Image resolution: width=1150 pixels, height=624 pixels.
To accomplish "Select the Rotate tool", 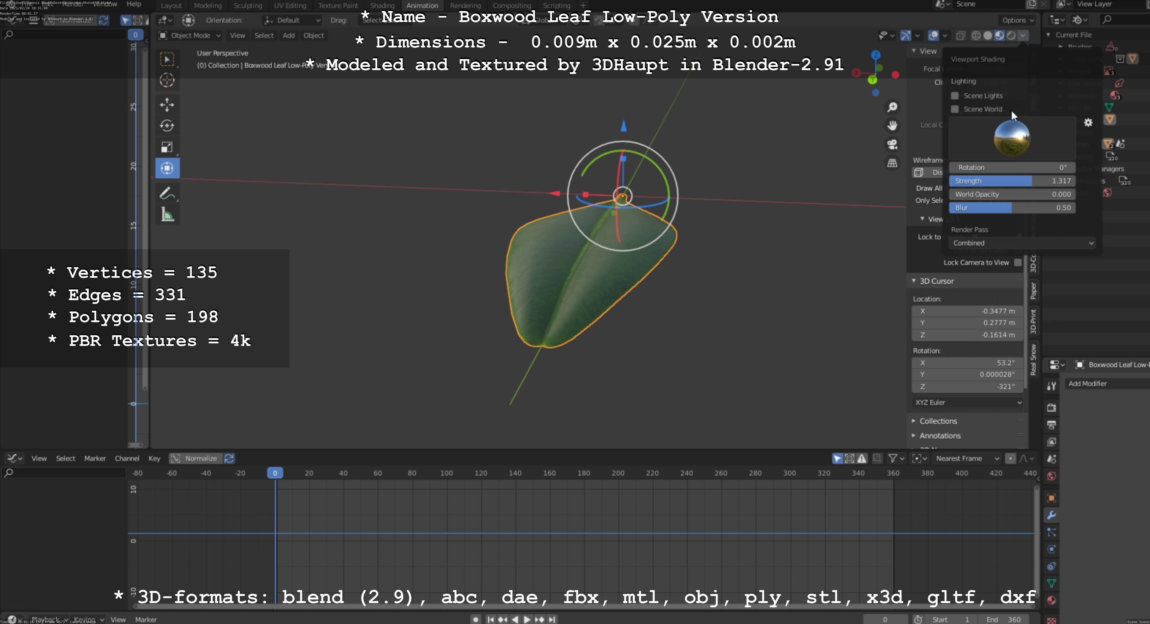I will [167, 126].
